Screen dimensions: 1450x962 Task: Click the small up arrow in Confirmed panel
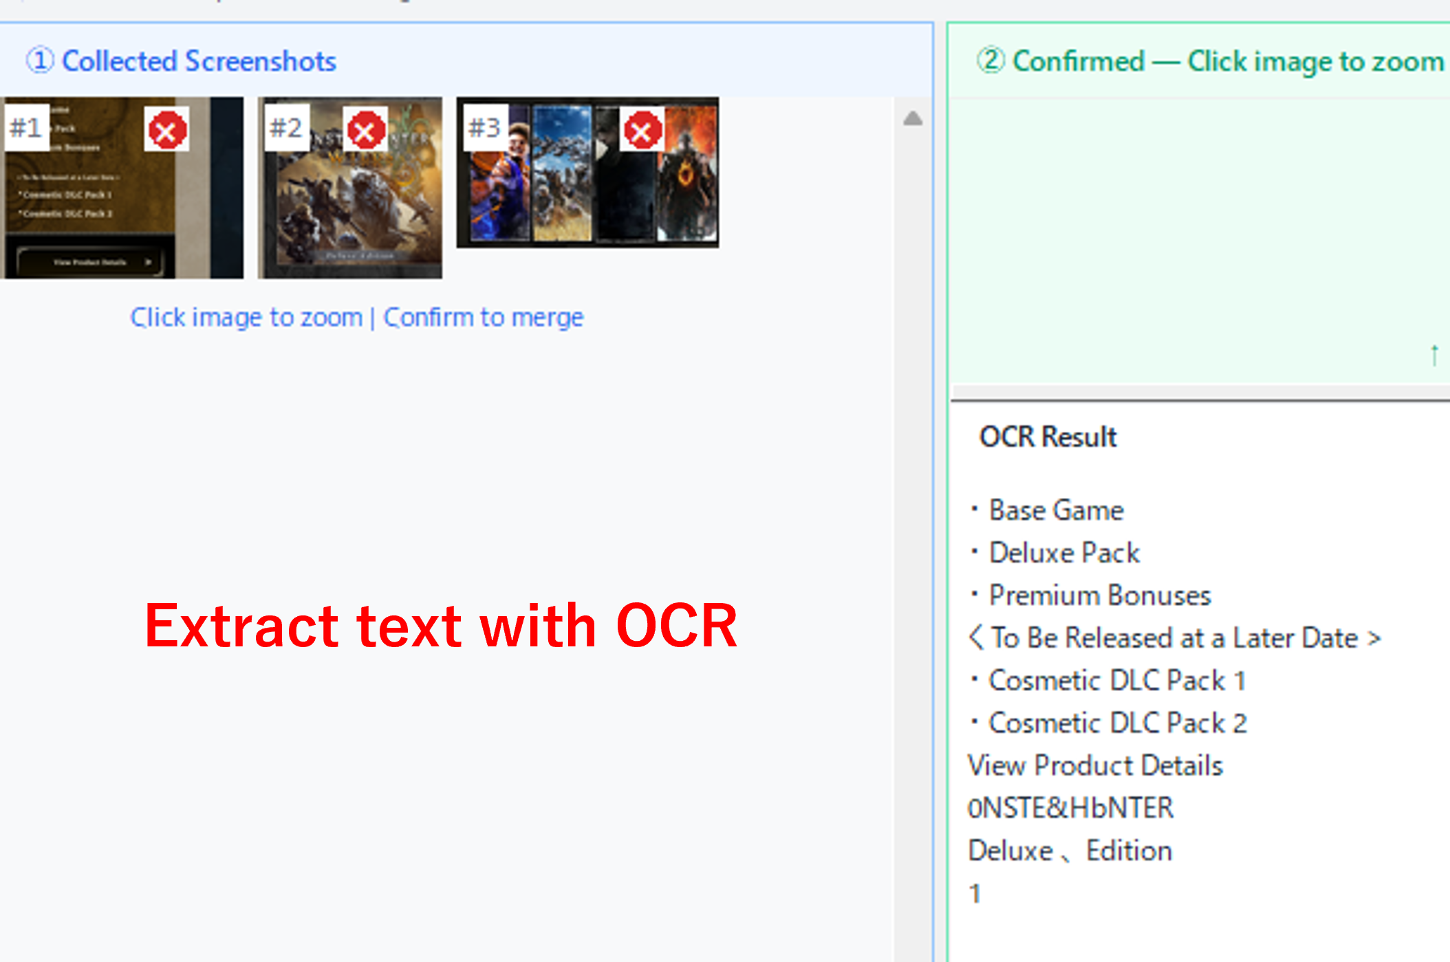1434,355
